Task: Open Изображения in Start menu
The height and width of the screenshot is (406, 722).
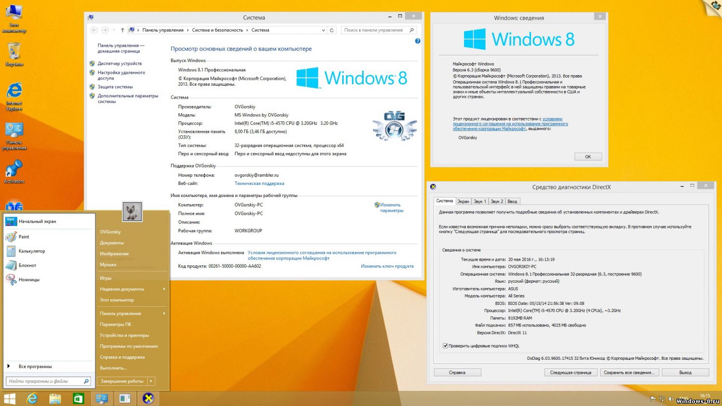Action: point(114,254)
